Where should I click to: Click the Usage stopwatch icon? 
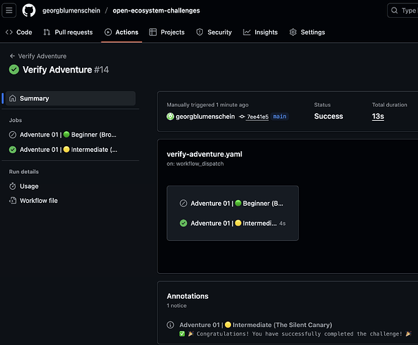pyautogui.click(x=12, y=186)
